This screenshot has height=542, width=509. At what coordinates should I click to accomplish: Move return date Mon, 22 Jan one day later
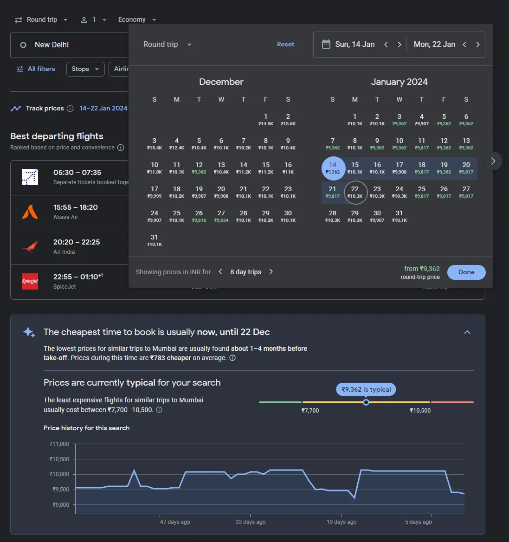point(478,45)
